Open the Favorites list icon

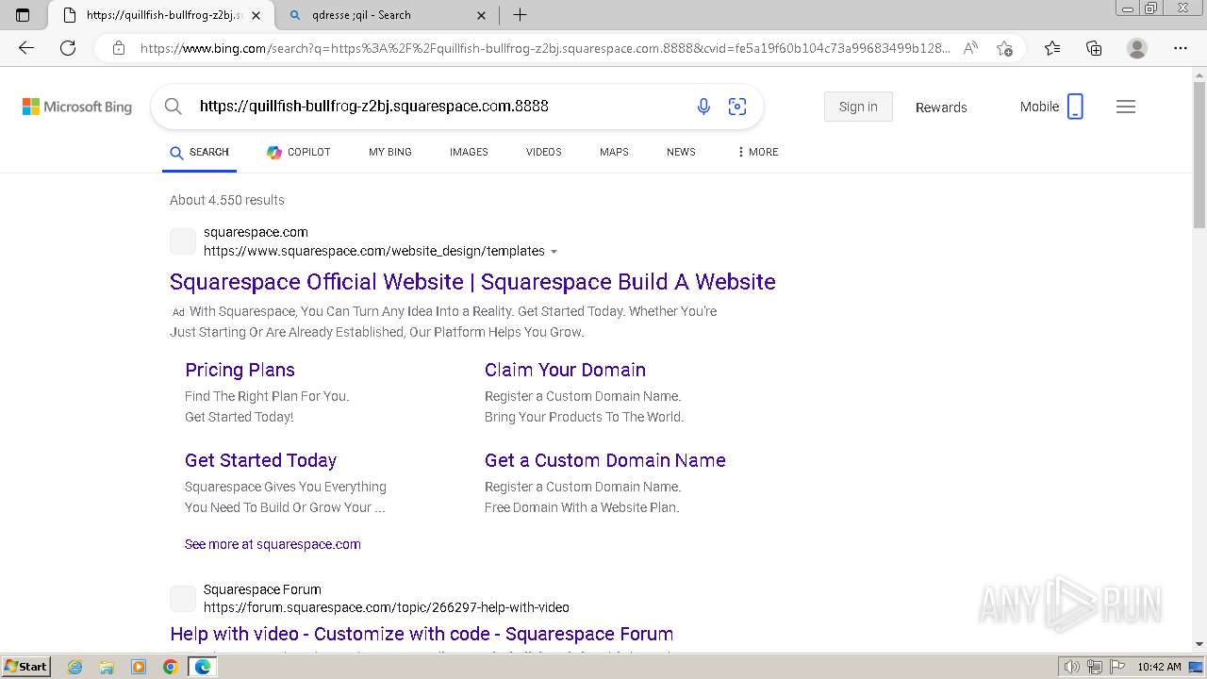pyautogui.click(x=1052, y=48)
